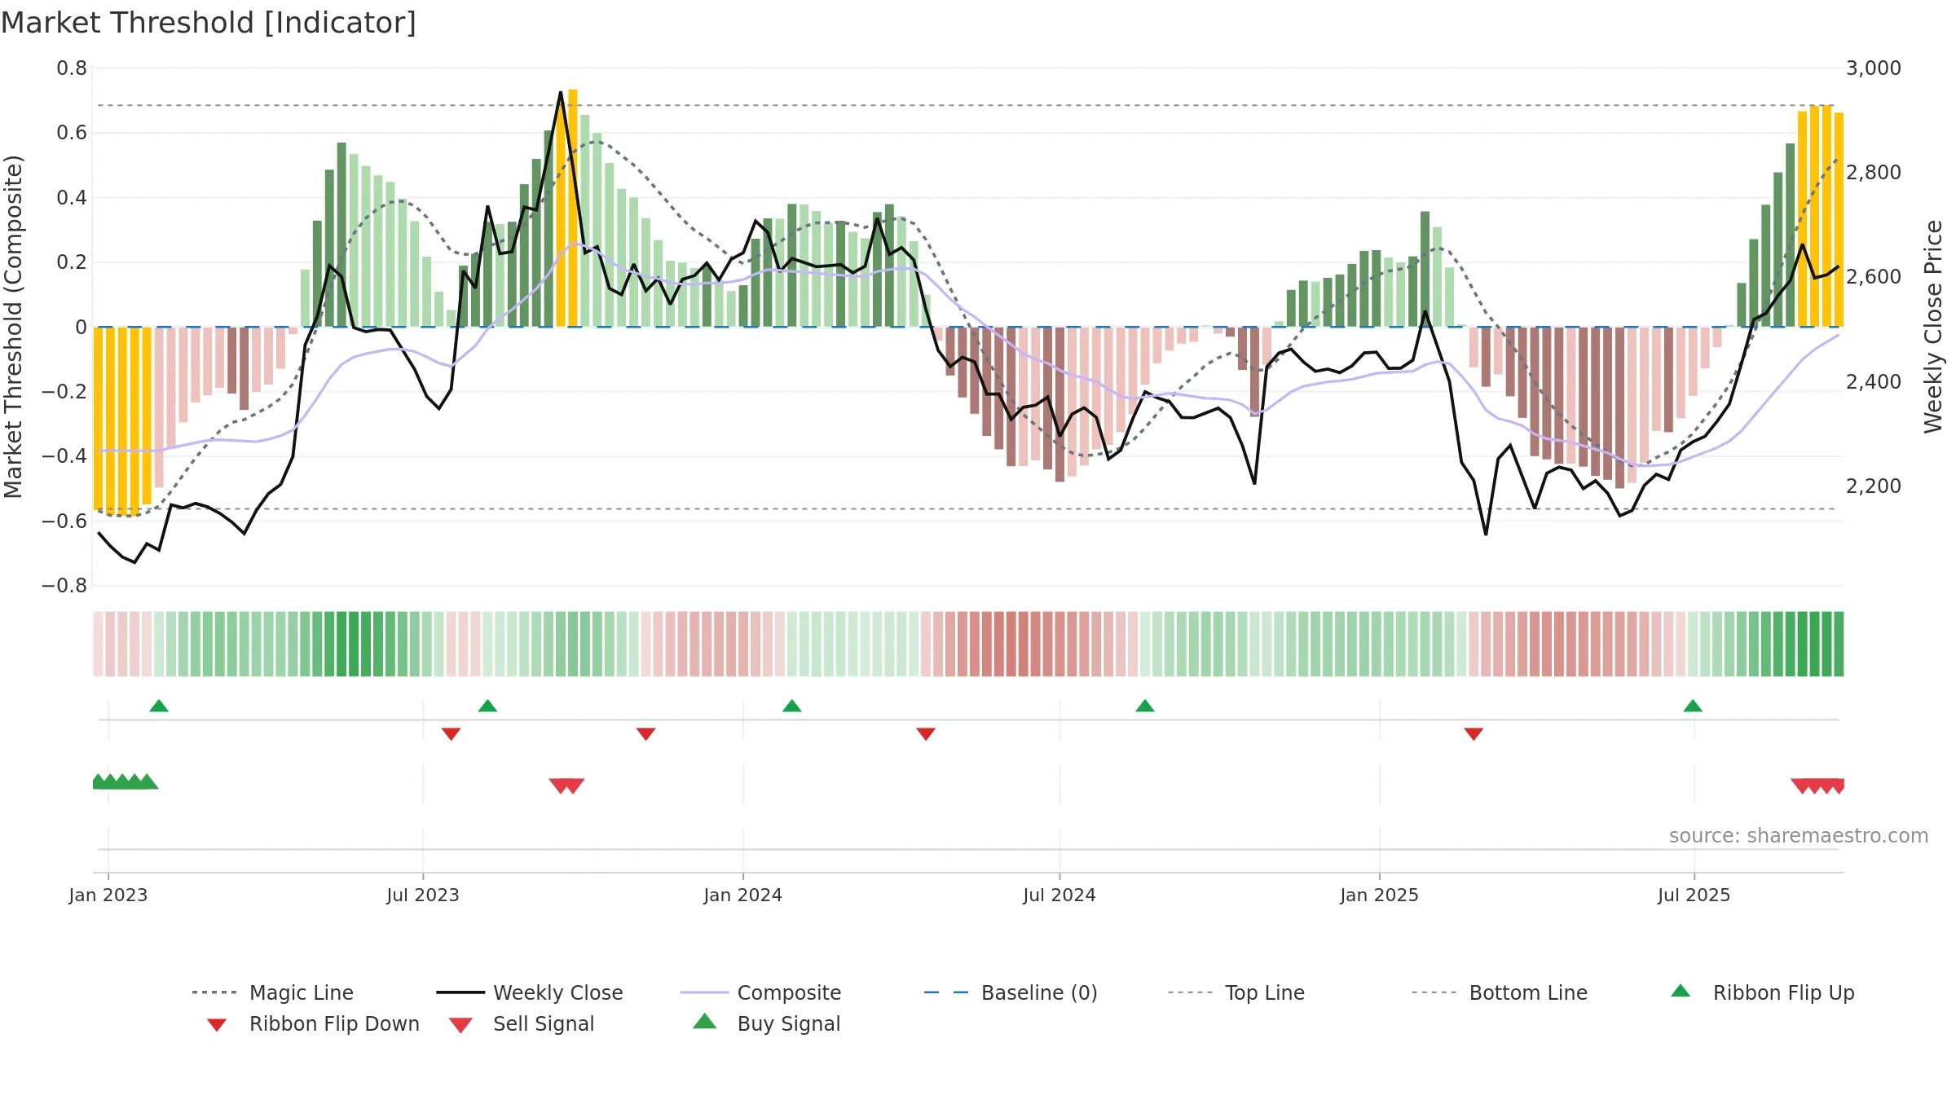Screen dimensions: 1956x1100
Task: Click the black line swatch beside Weekly Close
Action: 460,992
